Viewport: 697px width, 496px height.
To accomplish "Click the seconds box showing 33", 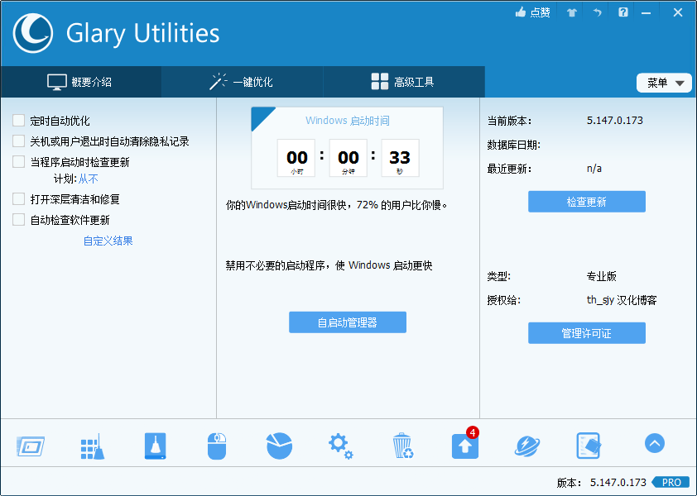I will pyautogui.click(x=400, y=158).
